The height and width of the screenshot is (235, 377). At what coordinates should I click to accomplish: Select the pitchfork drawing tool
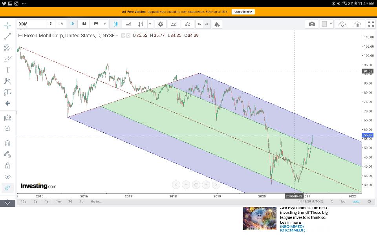[x=7, y=48]
